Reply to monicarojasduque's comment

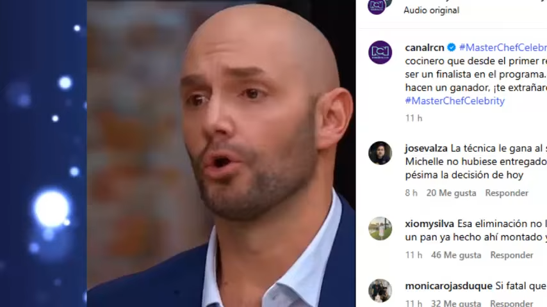(x=512, y=303)
